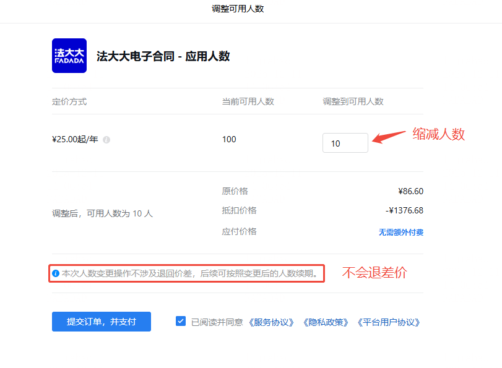Viewport: 502px width, 368px height.
Task: Click the original price ¥86.60
Action: click(411, 191)
